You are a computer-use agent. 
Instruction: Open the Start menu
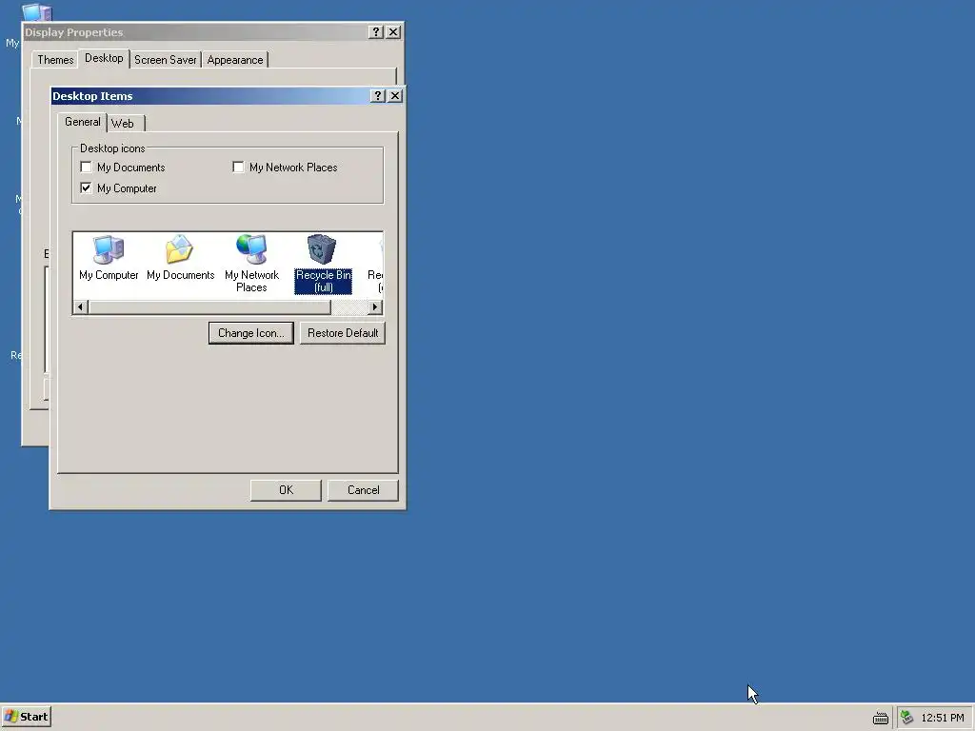(x=26, y=717)
